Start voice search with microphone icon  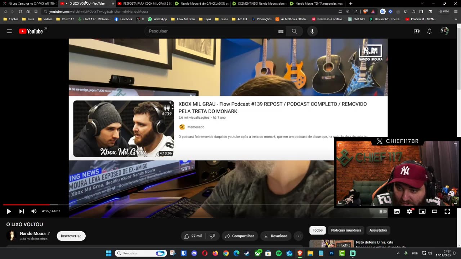312,31
